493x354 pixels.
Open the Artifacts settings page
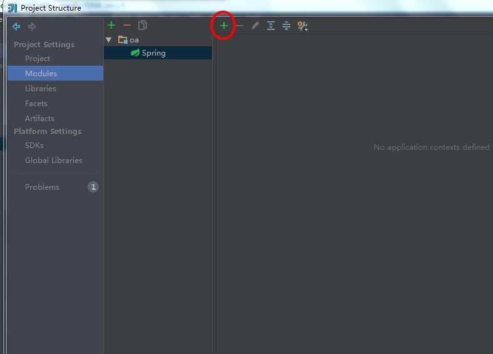click(x=39, y=119)
